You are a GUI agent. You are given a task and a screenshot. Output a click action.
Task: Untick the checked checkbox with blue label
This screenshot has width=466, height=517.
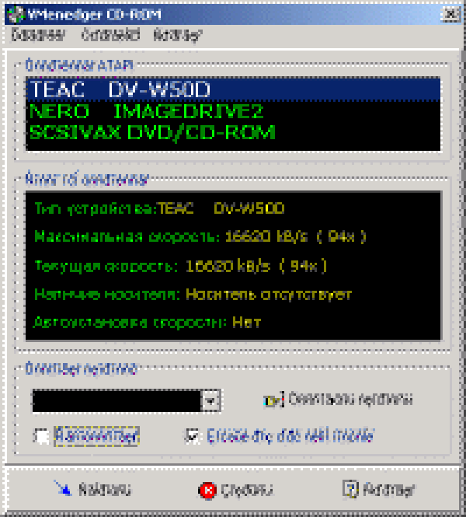pyautogui.click(x=192, y=436)
